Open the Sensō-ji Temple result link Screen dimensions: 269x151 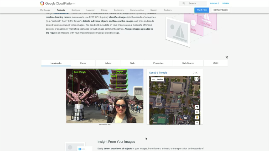click(x=158, y=73)
